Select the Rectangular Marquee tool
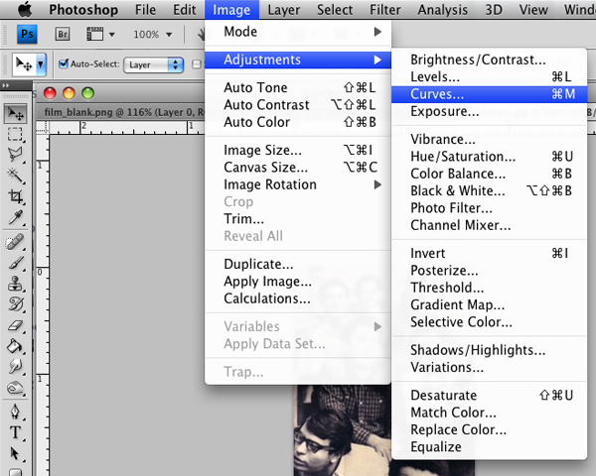The height and width of the screenshot is (476, 596). (x=16, y=134)
